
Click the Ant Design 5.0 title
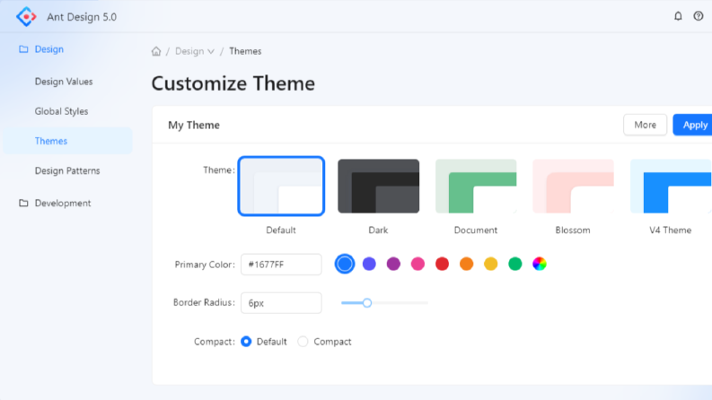tap(82, 17)
